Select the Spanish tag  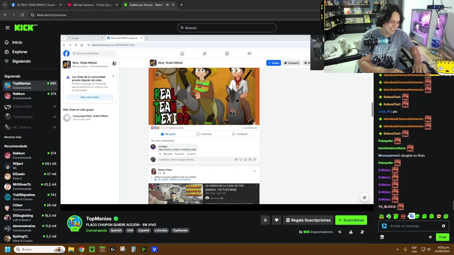coord(116,230)
